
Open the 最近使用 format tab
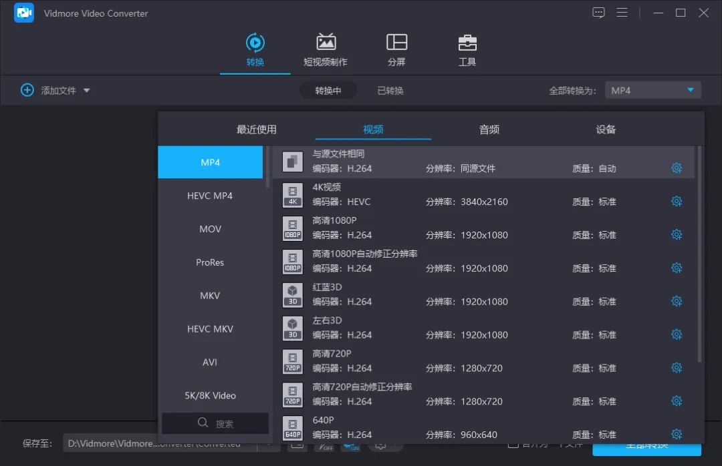coord(257,130)
